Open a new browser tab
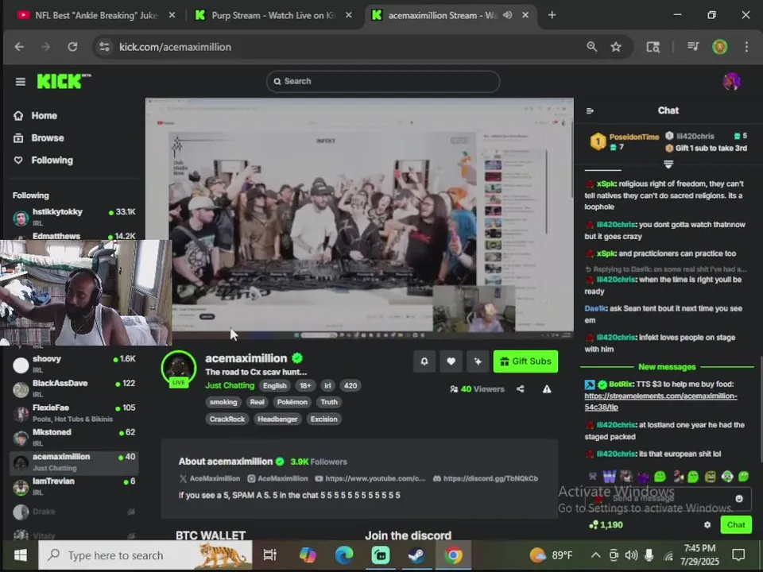This screenshot has height=572, width=763. (x=552, y=16)
